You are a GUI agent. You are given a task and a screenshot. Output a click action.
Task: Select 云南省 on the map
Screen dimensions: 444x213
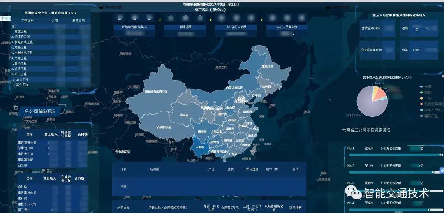point(200,148)
